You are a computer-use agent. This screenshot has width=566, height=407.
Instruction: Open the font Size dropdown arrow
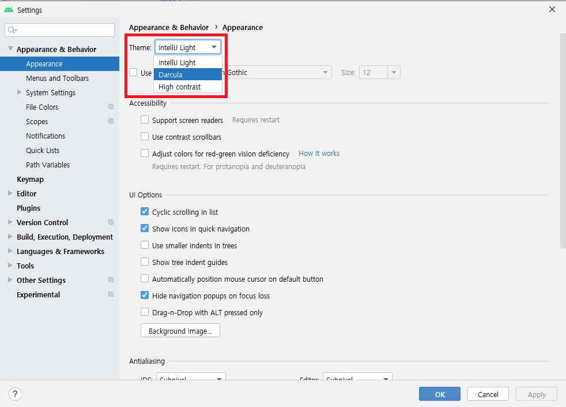pyautogui.click(x=394, y=72)
